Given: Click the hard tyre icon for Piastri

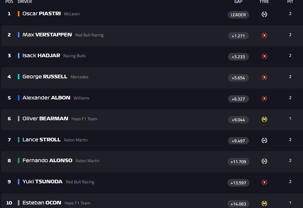Looking at the screenshot, I should [x=264, y=14].
